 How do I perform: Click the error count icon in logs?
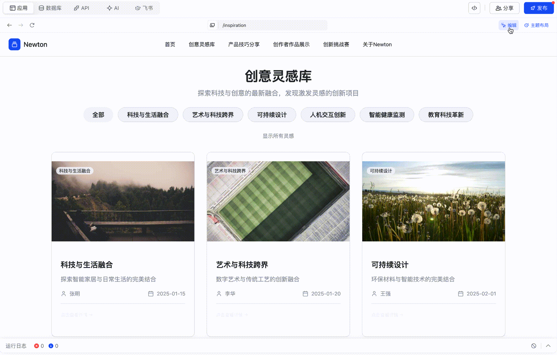coord(36,346)
